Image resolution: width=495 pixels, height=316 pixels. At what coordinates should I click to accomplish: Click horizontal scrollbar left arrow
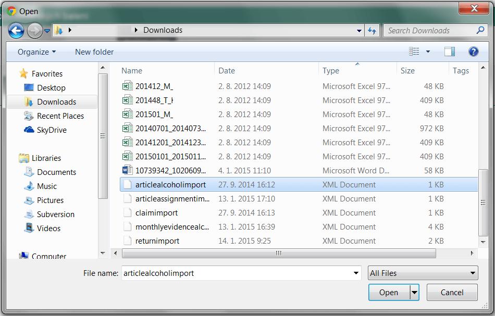116,253
